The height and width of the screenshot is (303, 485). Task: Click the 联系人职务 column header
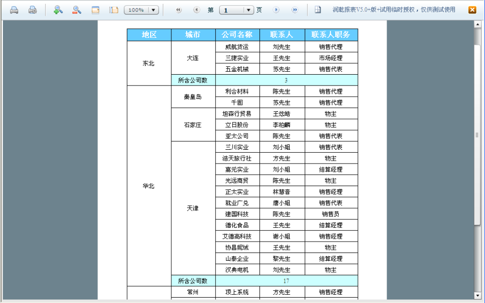coord(331,35)
